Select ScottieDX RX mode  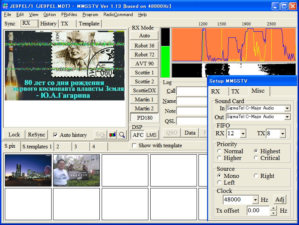[144, 90]
